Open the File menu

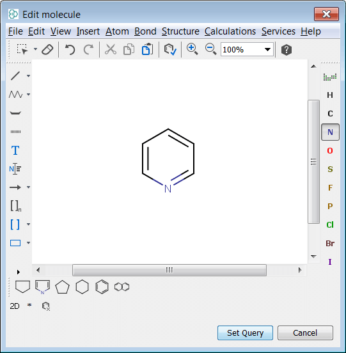15,31
